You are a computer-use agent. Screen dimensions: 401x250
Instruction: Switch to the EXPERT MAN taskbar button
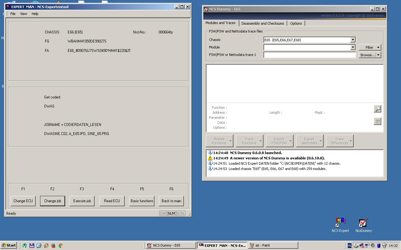point(222,245)
